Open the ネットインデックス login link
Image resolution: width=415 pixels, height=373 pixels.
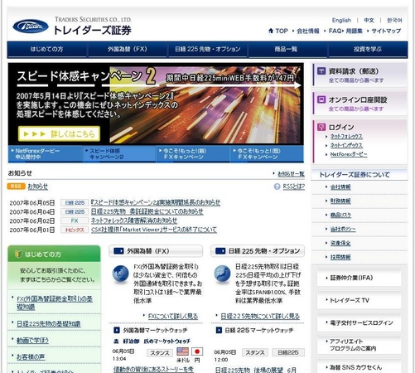coord(346,145)
